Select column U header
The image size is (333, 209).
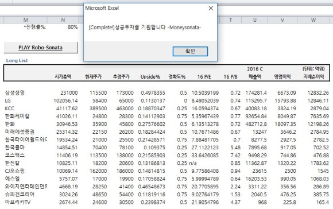[255, 20]
